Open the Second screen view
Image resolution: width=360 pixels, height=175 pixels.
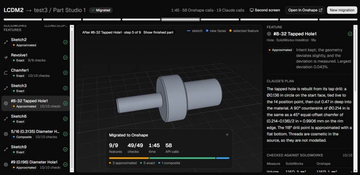coord(265,10)
